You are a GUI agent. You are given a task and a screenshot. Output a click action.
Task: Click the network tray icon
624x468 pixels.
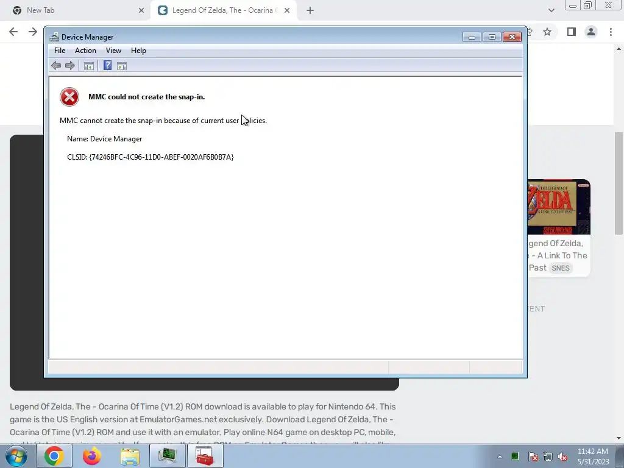[x=548, y=456]
